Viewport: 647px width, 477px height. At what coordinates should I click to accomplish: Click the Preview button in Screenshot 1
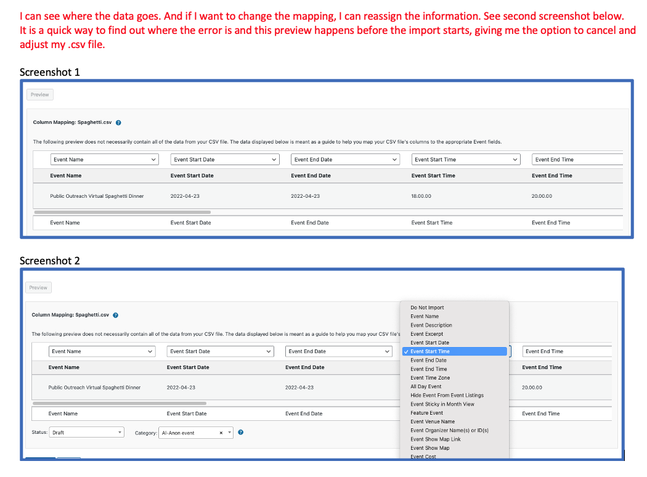(40, 94)
